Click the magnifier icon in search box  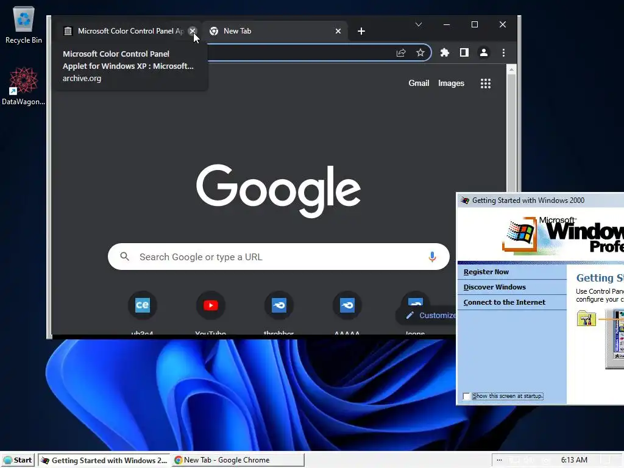coord(124,257)
